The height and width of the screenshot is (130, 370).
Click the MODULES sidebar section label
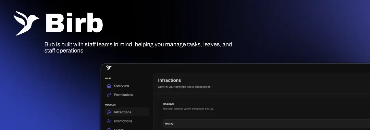coord(110,105)
